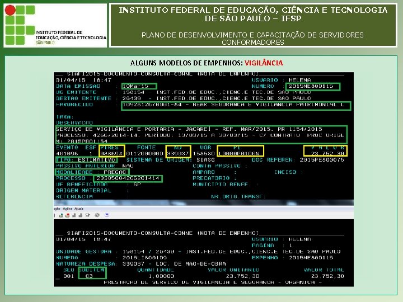Image resolution: width=403 pixels, height=302 pixels.
Task: Click PI value L0000P0100N
Action: coord(238,154)
